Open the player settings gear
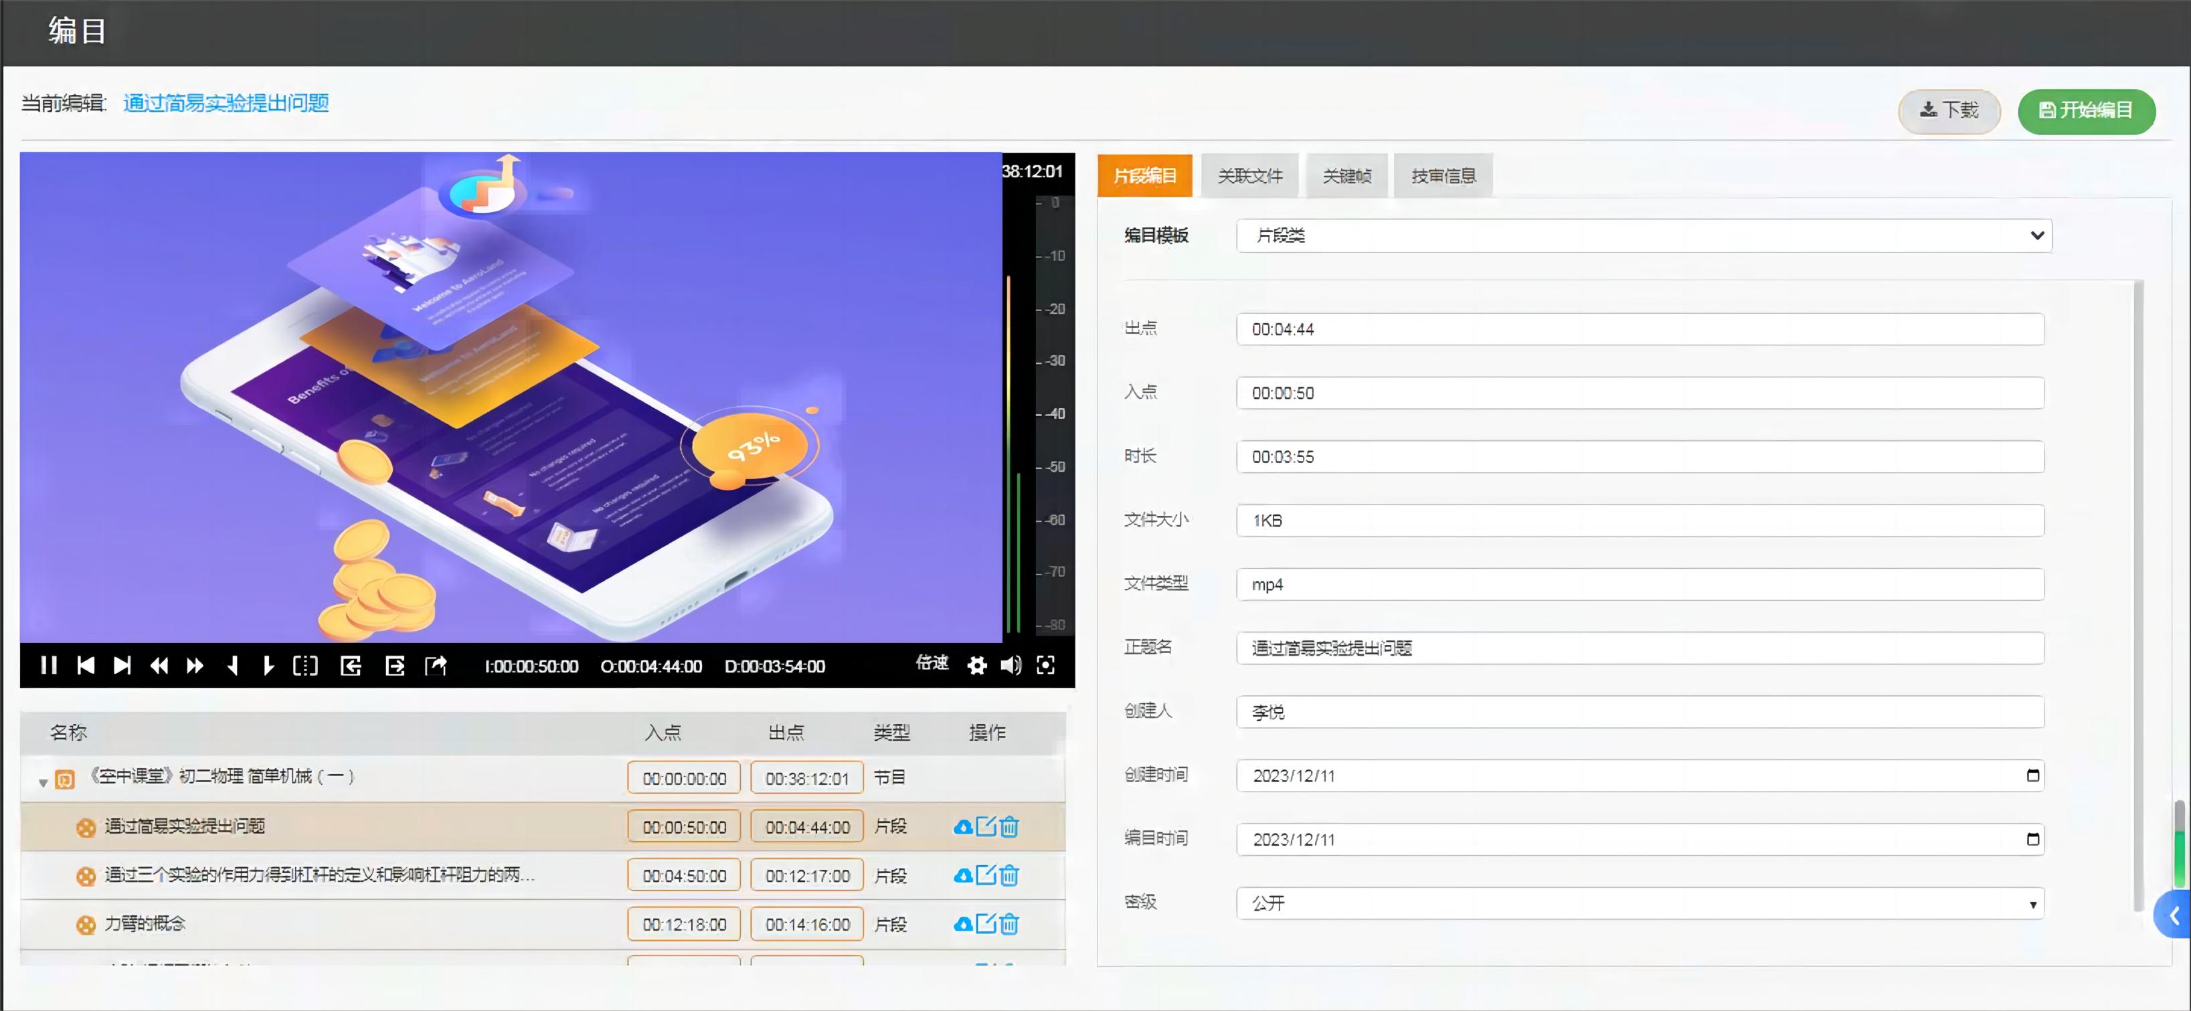2191x1011 pixels. 977,666
